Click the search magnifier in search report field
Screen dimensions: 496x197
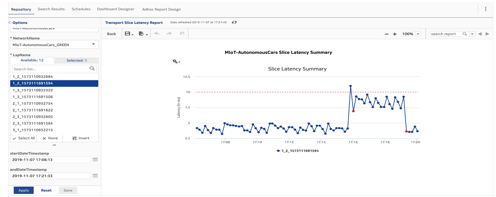[465, 34]
